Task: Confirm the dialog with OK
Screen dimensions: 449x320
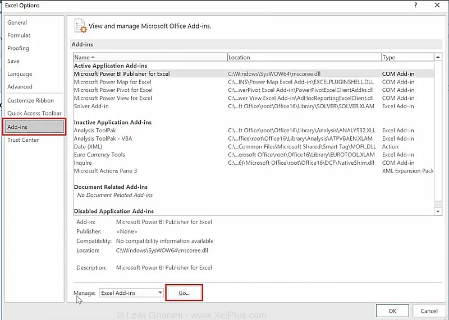Action: pos(392,311)
